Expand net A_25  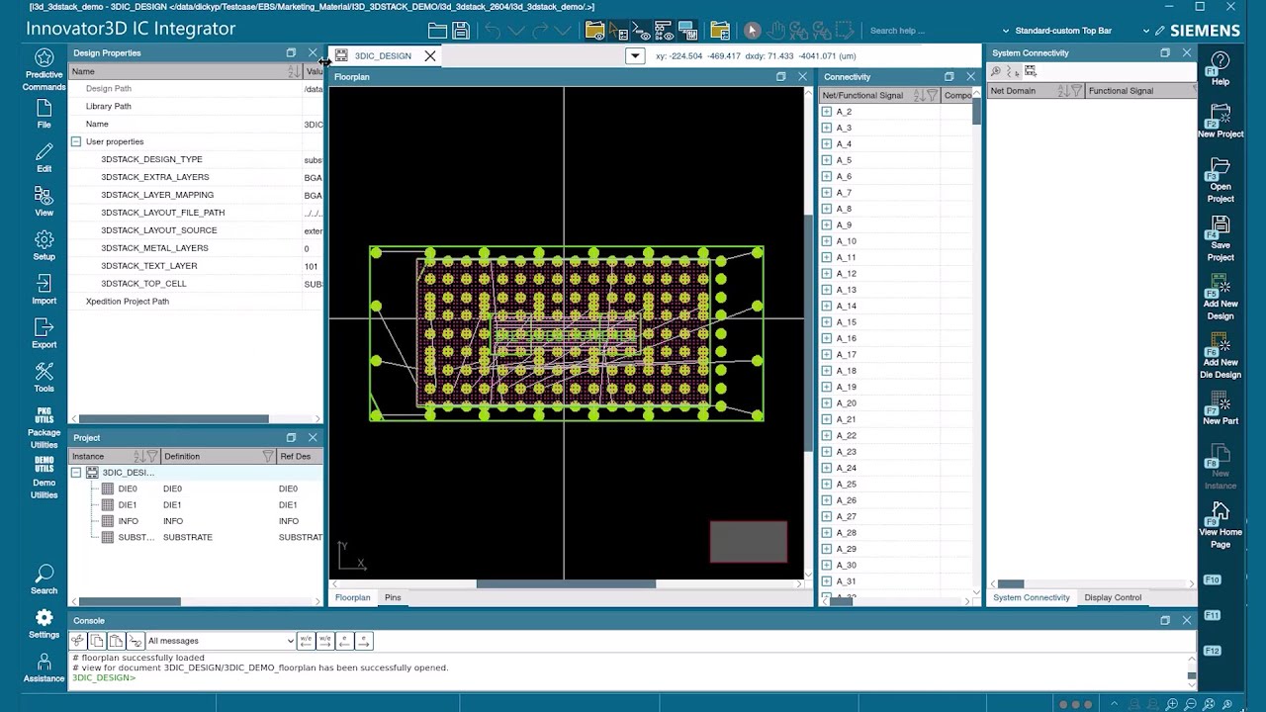point(827,485)
